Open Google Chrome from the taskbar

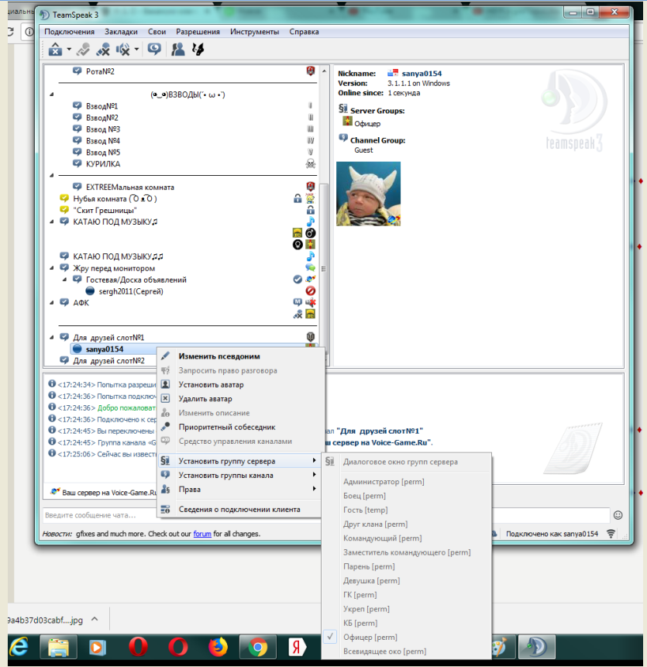coord(258,648)
